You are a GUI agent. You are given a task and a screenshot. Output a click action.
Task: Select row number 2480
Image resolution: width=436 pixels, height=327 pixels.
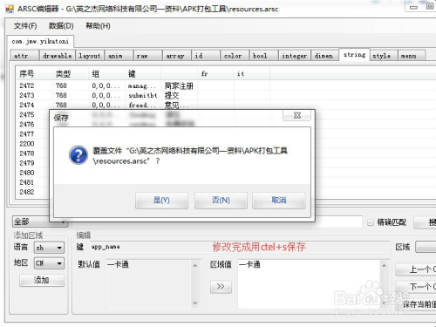coord(27,173)
